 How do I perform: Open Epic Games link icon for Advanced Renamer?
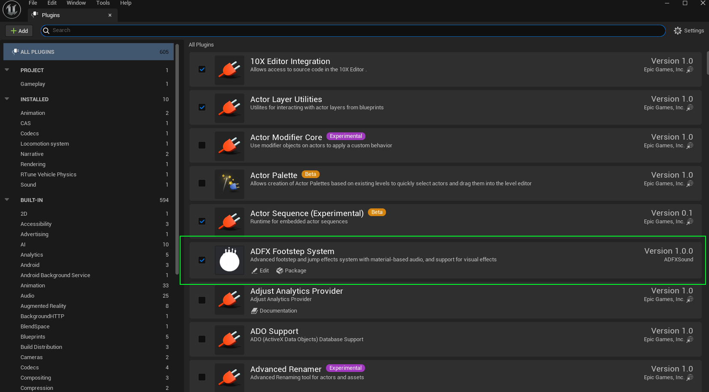(x=690, y=377)
